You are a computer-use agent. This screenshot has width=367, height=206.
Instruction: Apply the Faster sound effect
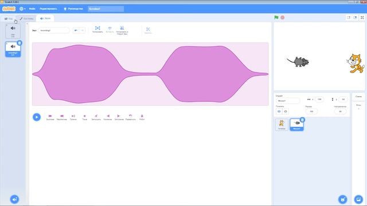coord(50,117)
